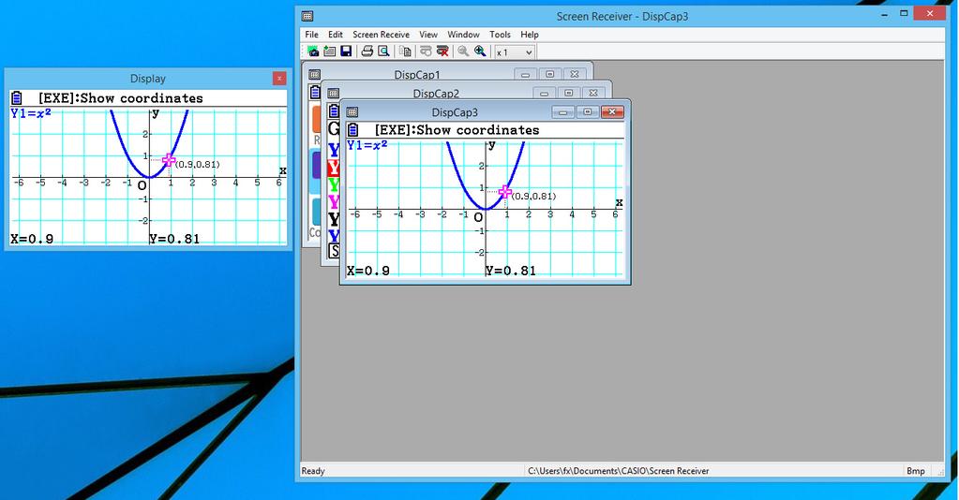The width and height of the screenshot is (959, 500).
Task: Click the greyed connect cable toolbar icon
Action: coord(426,51)
